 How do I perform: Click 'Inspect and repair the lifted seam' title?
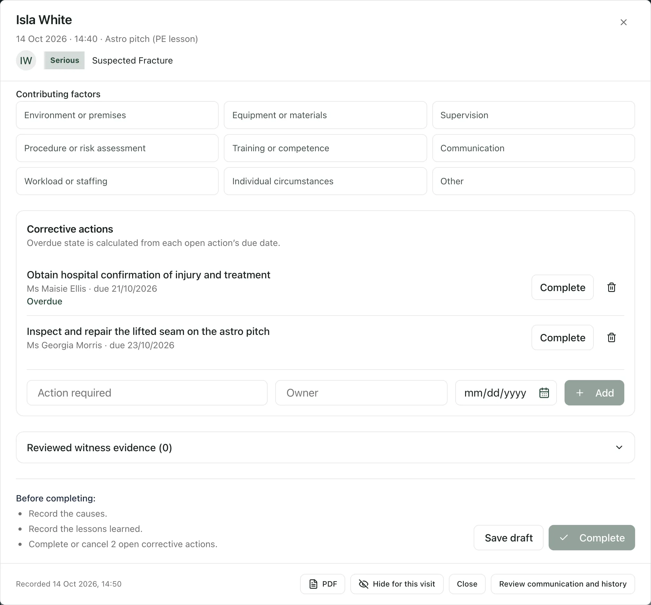click(148, 331)
